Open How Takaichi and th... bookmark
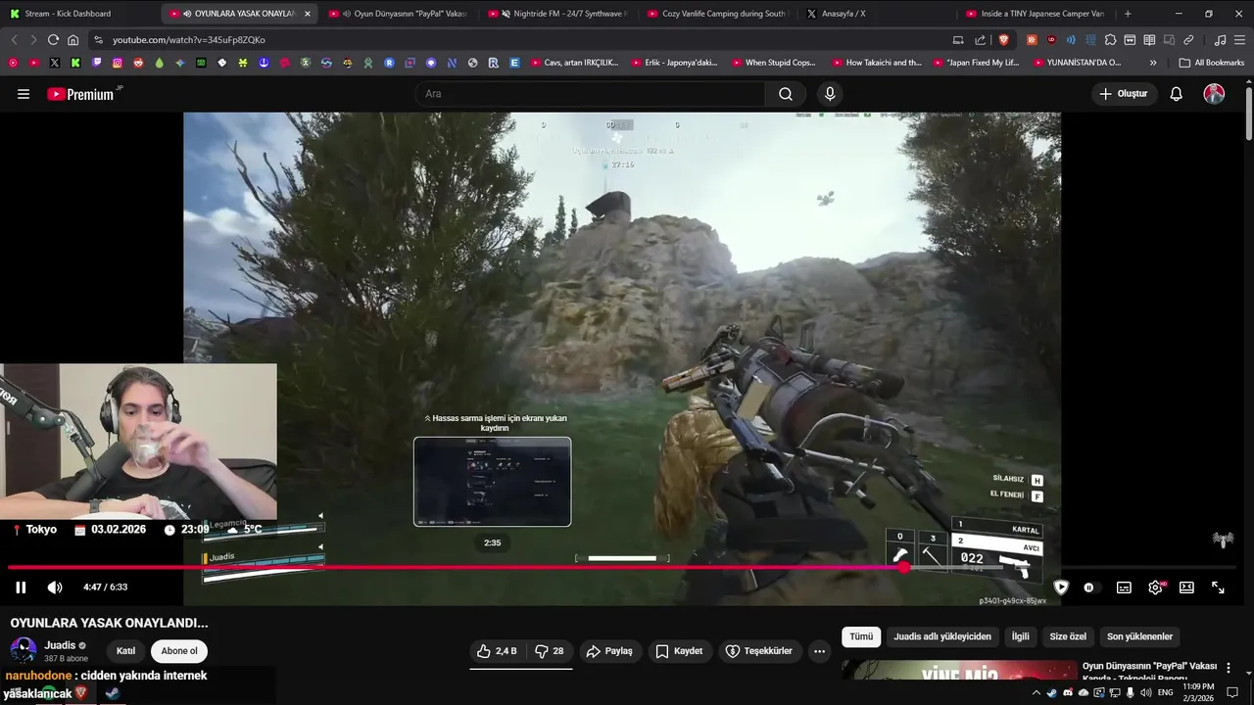Screen dimensions: 1254x705 (x=876, y=63)
